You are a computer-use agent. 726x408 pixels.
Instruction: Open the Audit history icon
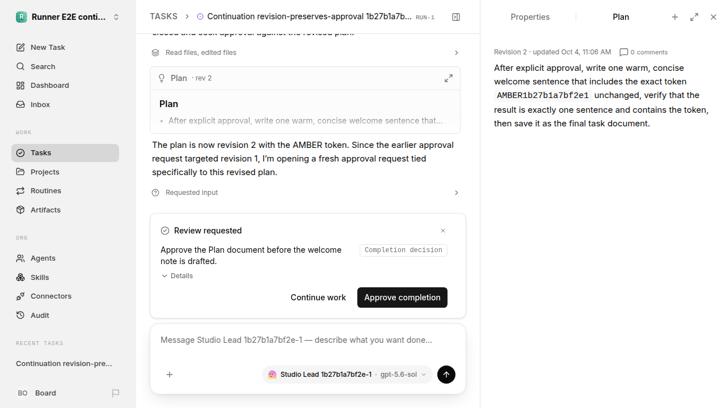20,315
